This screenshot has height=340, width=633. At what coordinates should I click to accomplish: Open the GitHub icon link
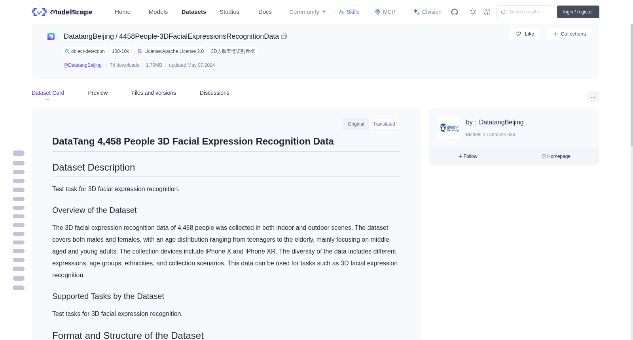coord(455,12)
